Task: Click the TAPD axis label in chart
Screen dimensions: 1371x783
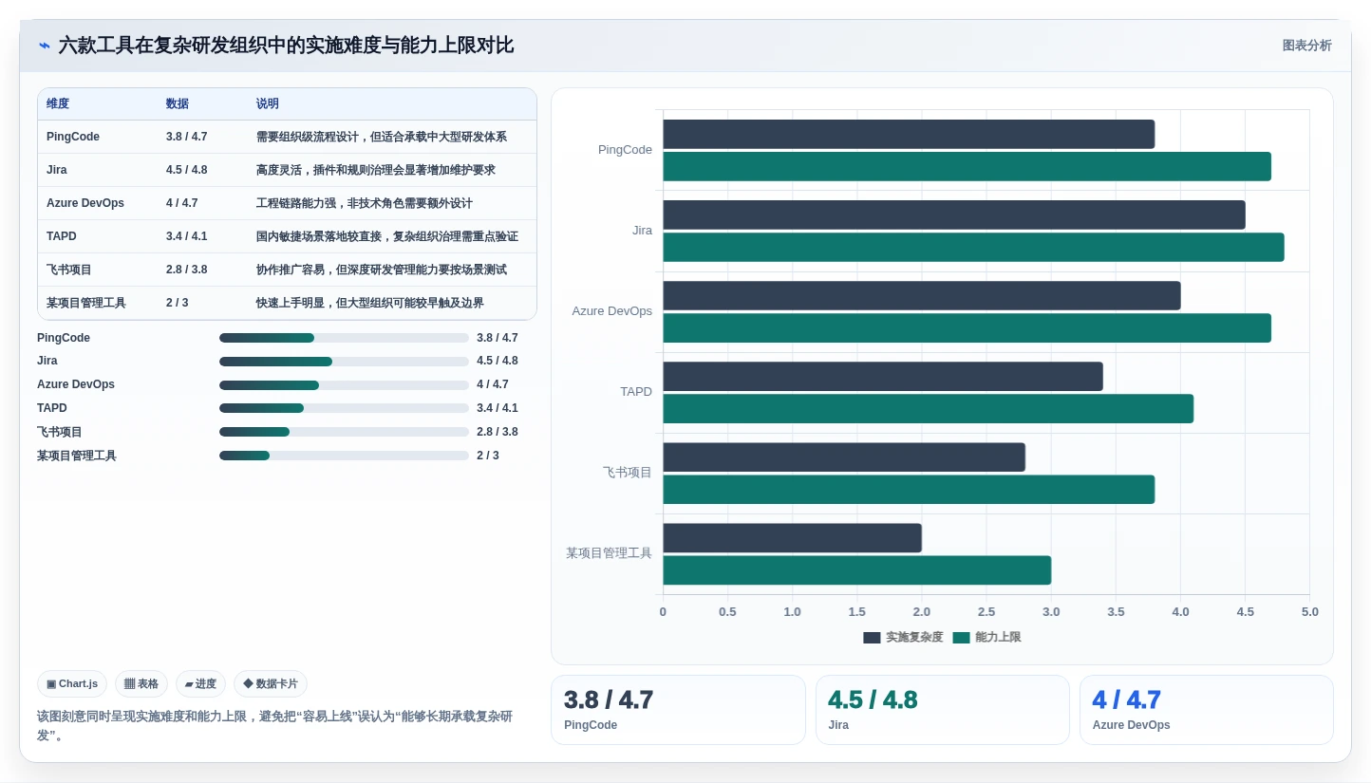Action: [x=636, y=391]
